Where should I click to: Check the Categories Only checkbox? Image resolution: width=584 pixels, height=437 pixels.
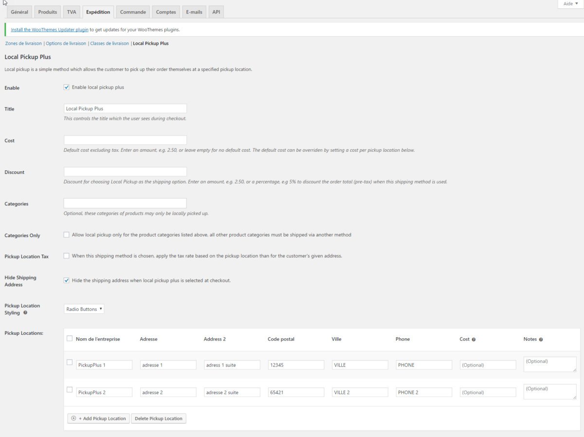[x=67, y=235]
